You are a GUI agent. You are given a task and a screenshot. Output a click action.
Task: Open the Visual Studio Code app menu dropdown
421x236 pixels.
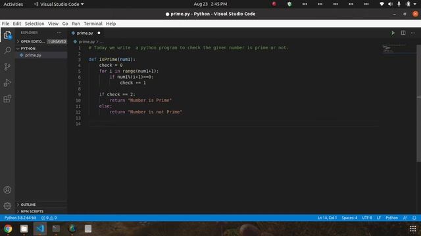pos(59,4)
